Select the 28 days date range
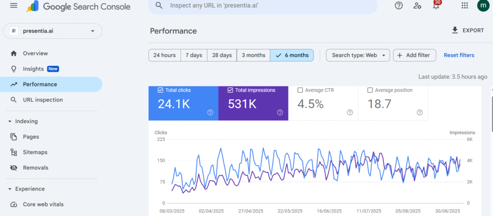 [221, 55]
